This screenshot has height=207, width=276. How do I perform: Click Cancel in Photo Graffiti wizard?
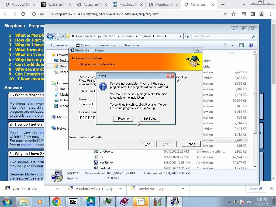click(x=191, y=144)
